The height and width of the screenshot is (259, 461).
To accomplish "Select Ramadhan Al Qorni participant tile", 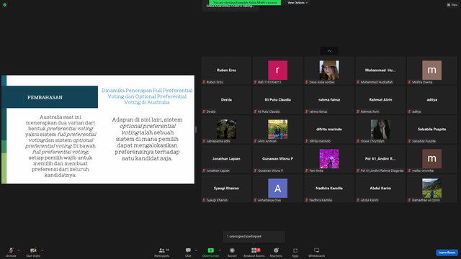I will pos(432,188).
